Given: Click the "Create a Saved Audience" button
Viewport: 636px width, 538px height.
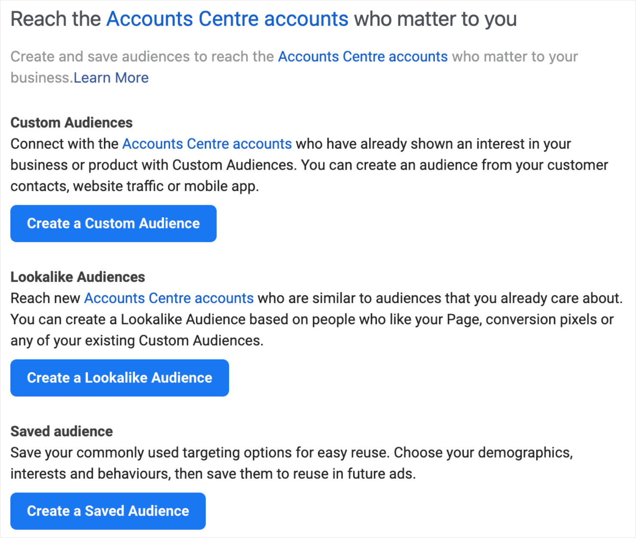Looking at the screenshot, I should (x=108, y=511).
